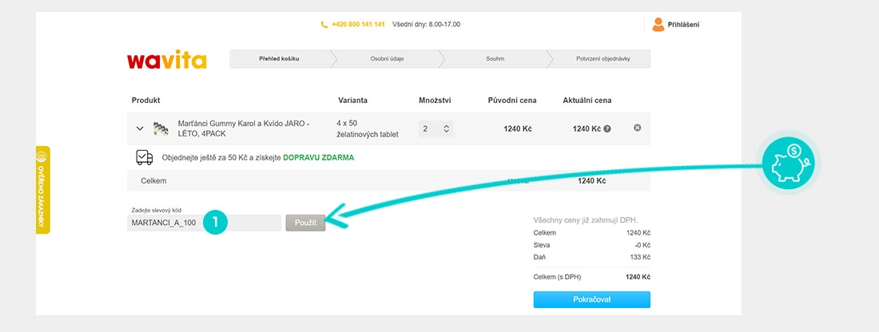This screenshot has width=879, height=332.
Task: Click the Produkt column header
Action: [x=145, y=101]
